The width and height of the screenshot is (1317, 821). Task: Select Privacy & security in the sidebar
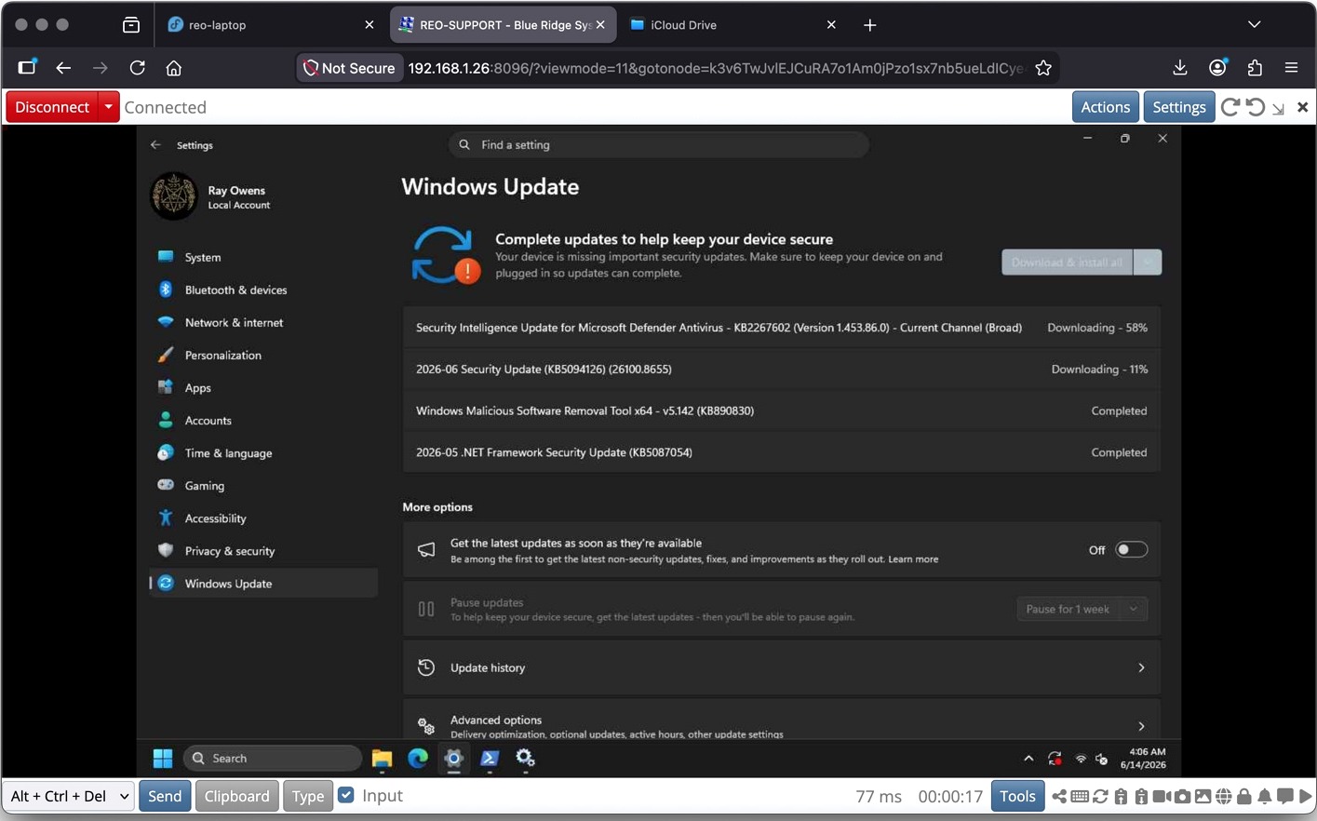click(x=263, y=550)
